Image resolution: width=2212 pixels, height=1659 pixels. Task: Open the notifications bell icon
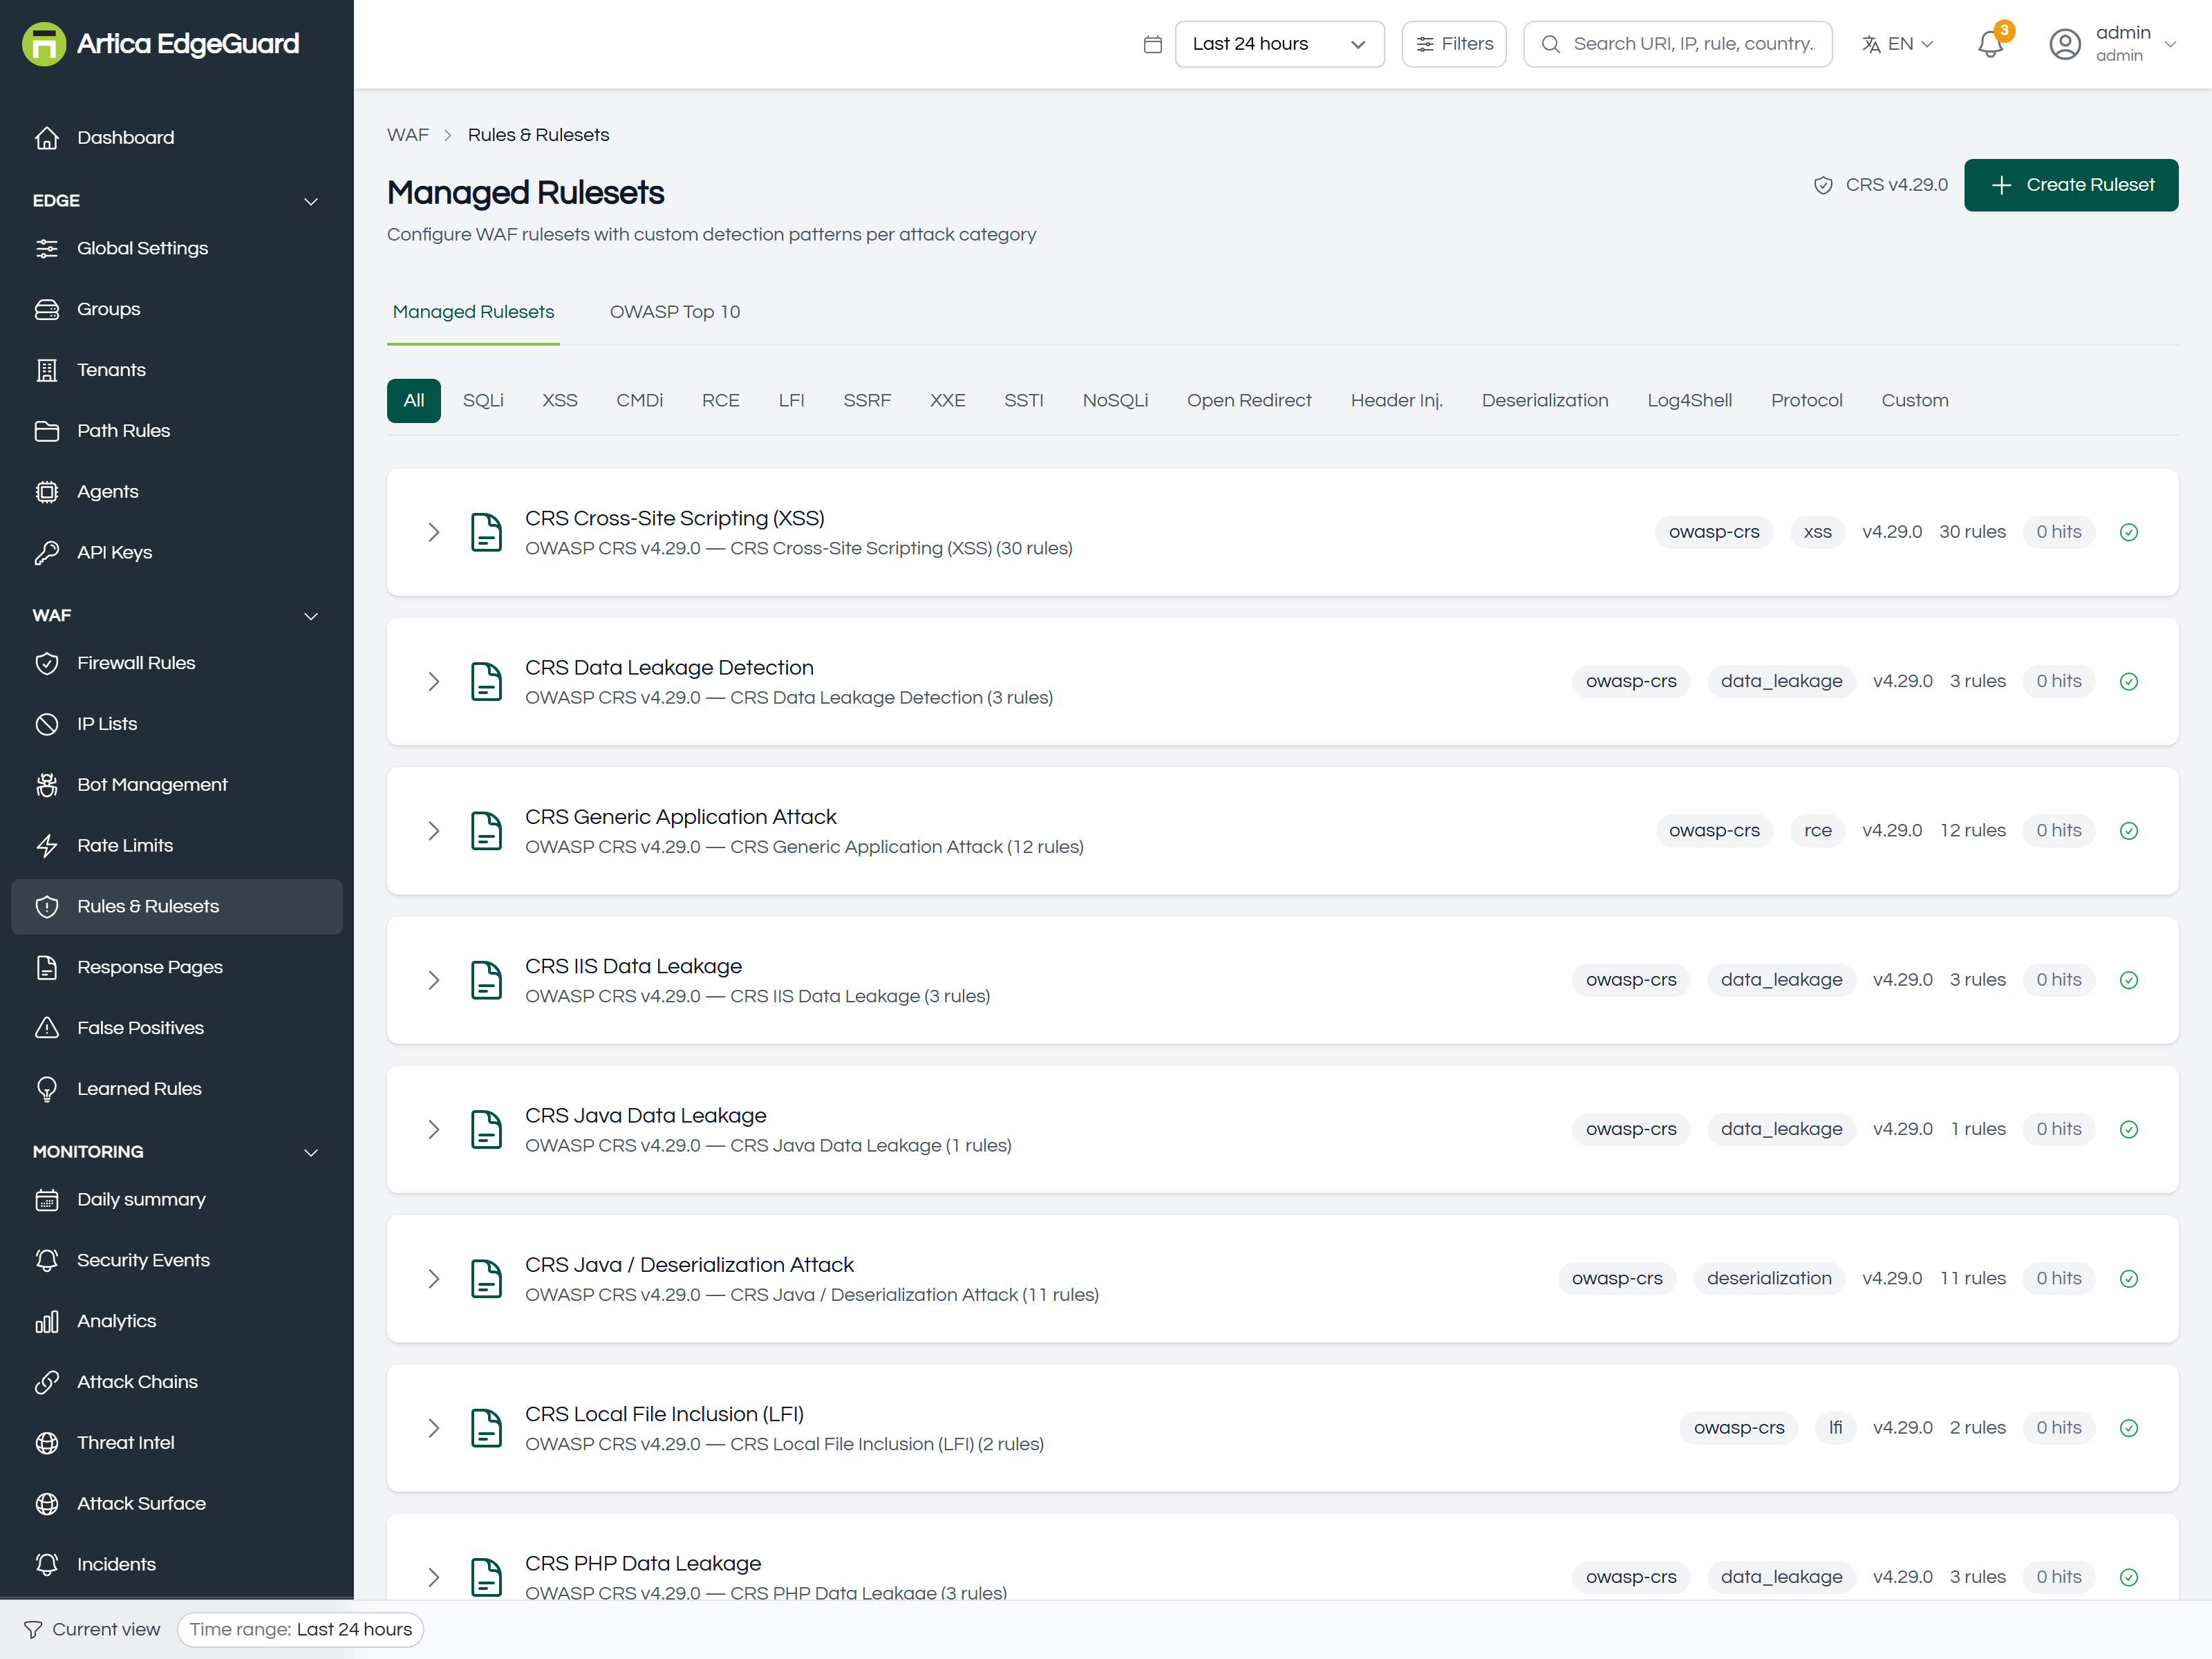[1990, 44]
